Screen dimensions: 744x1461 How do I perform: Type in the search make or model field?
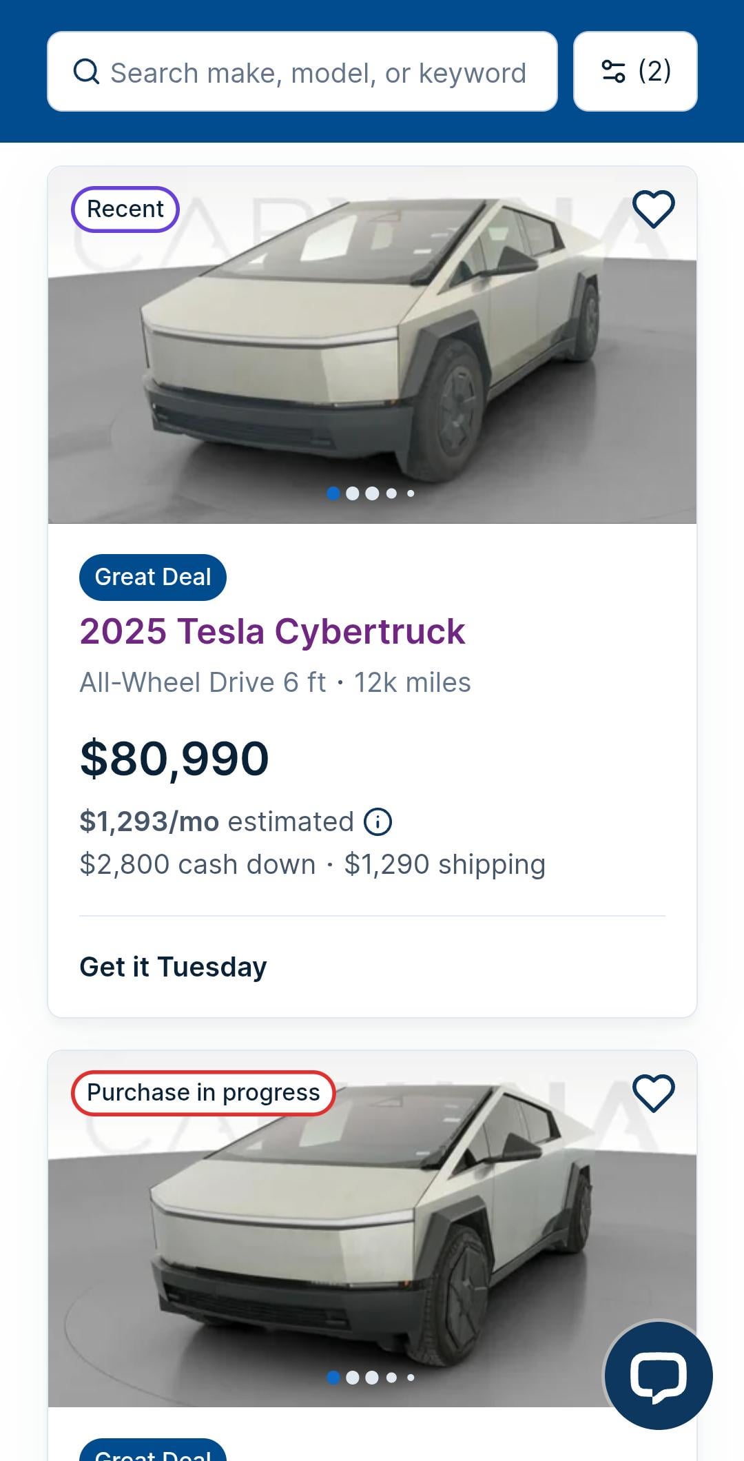(x=317, y=72)
